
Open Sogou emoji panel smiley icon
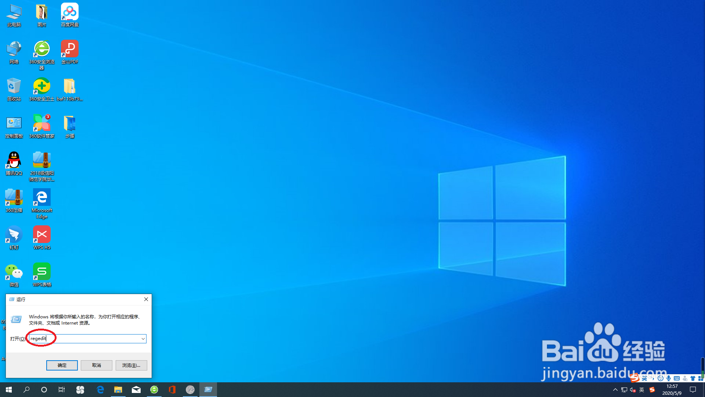661,378
